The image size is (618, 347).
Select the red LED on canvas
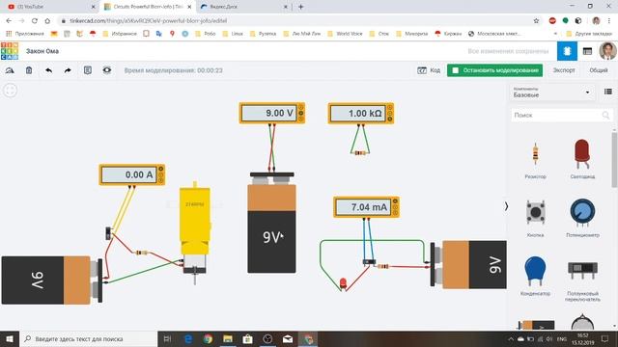343,283
